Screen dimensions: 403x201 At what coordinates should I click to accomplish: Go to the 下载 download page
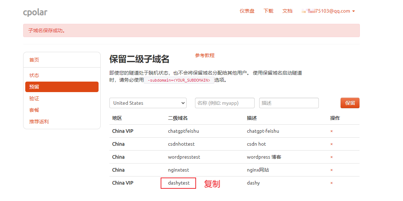pyautogui.click(x=268, y=11)
